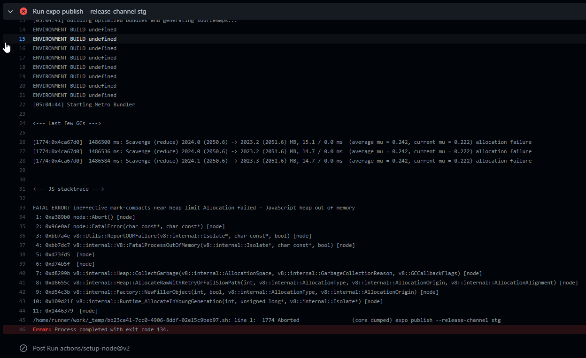The image size is (586, 358).
Task: Click line 26 Scavenge allocation failure entry
Action: (x=282, y=142)
